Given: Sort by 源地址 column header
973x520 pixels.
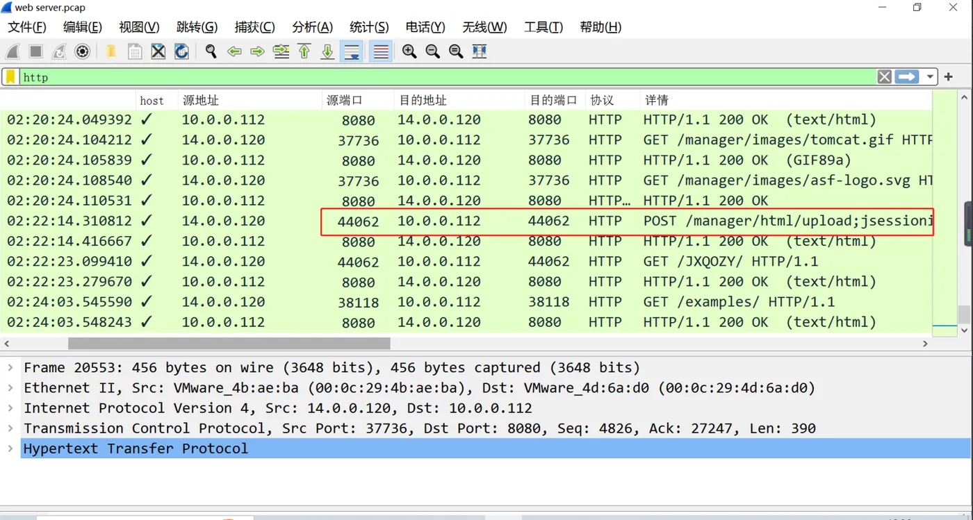Looking at the screenshot, I should (250, 100).
